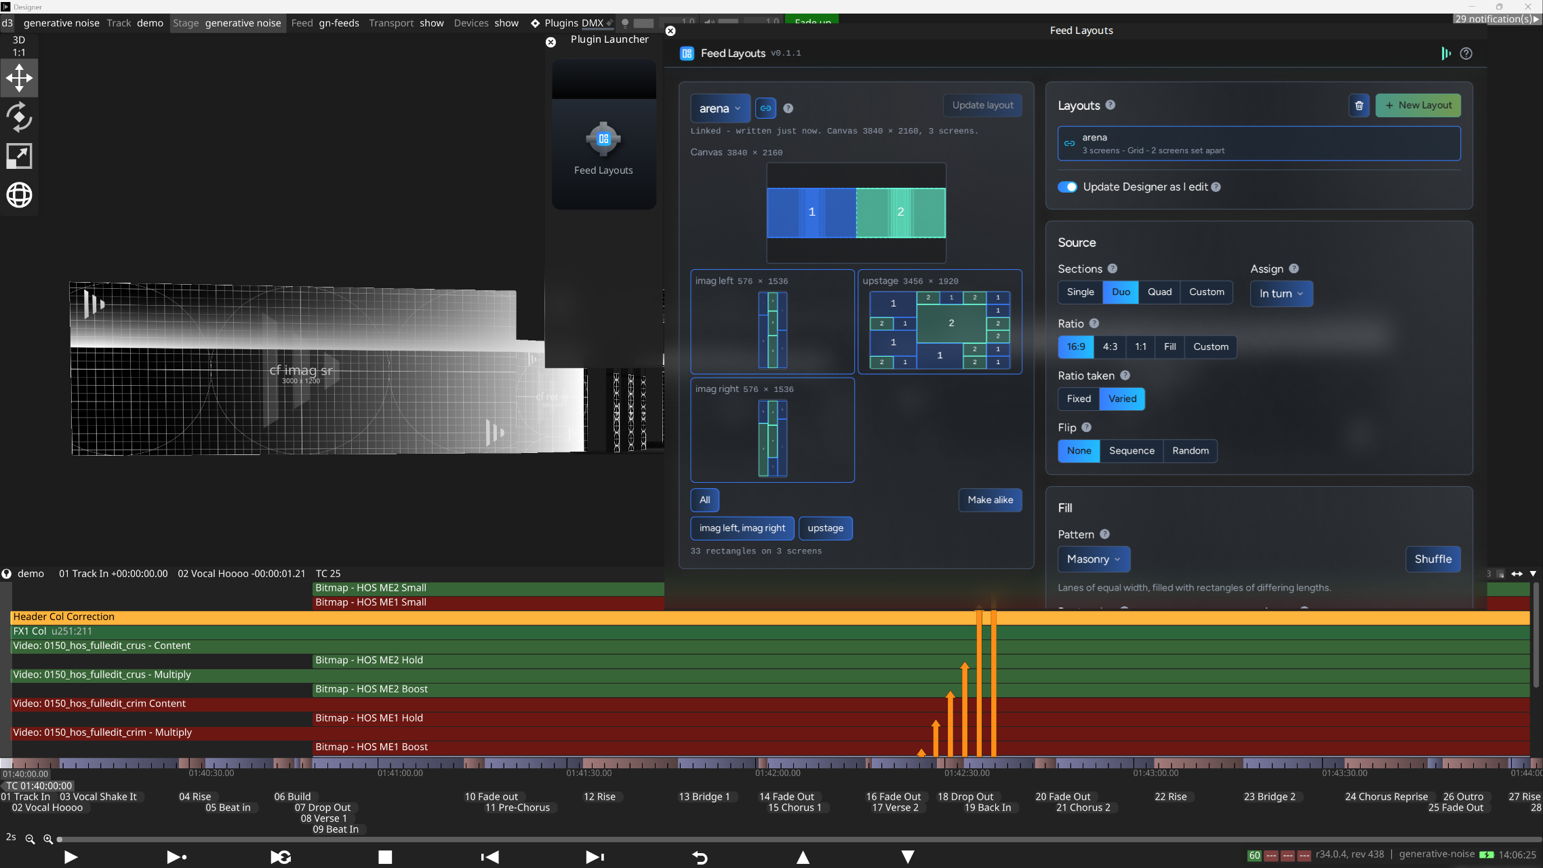
Task: Set Flip to Sequence
Action: coord(1131,451)
